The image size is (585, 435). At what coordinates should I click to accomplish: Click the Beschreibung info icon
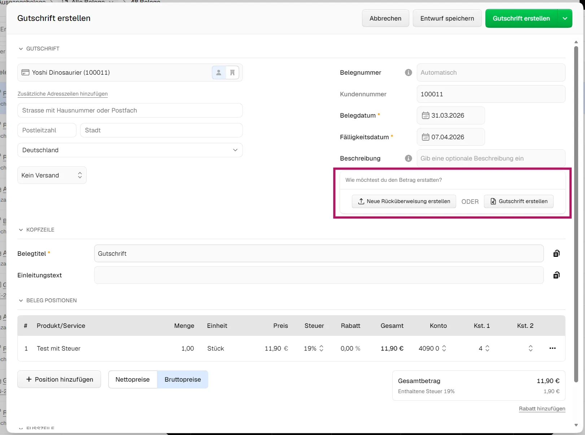(x=408, y=158)
